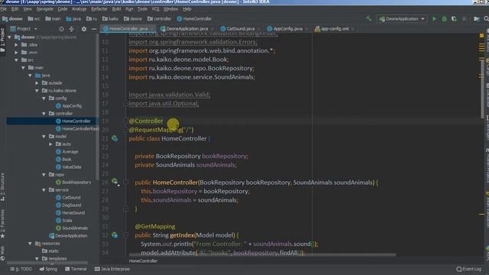Select BookRepository in project tree
This screenshot has height=275, width=489.
(x=73, y=182)
